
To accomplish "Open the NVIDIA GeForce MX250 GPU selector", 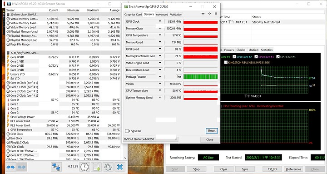I will pyautogui.click(x=151, y=139).
